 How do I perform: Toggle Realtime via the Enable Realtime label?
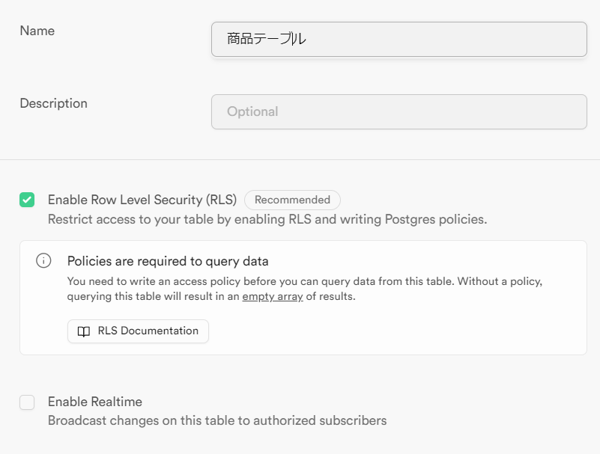pos(94,402)
